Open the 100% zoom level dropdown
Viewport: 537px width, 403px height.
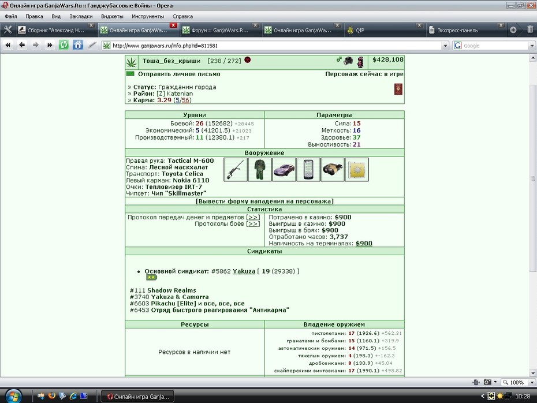(x=532, y=382)
